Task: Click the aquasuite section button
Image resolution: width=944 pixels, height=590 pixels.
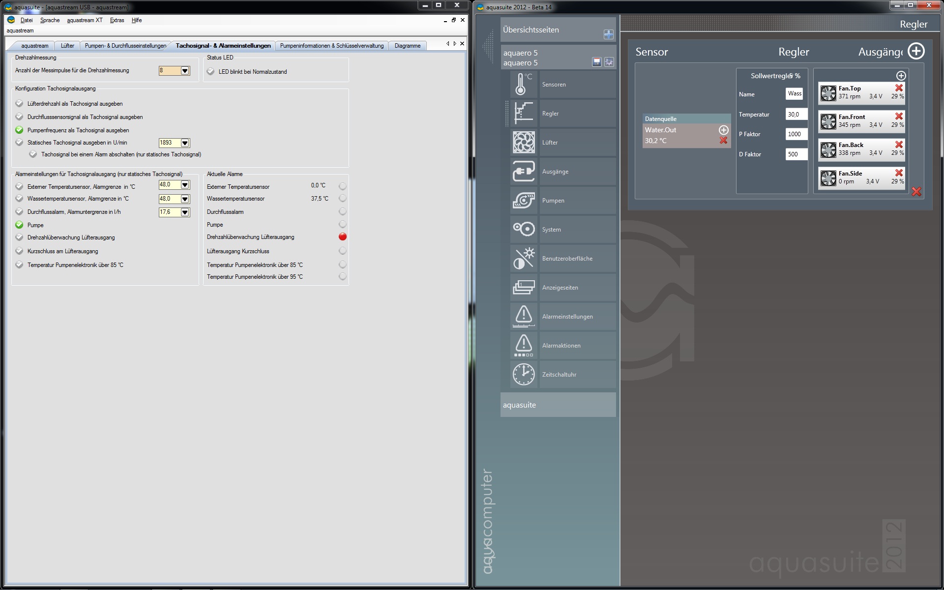Action: pos(558,405)
